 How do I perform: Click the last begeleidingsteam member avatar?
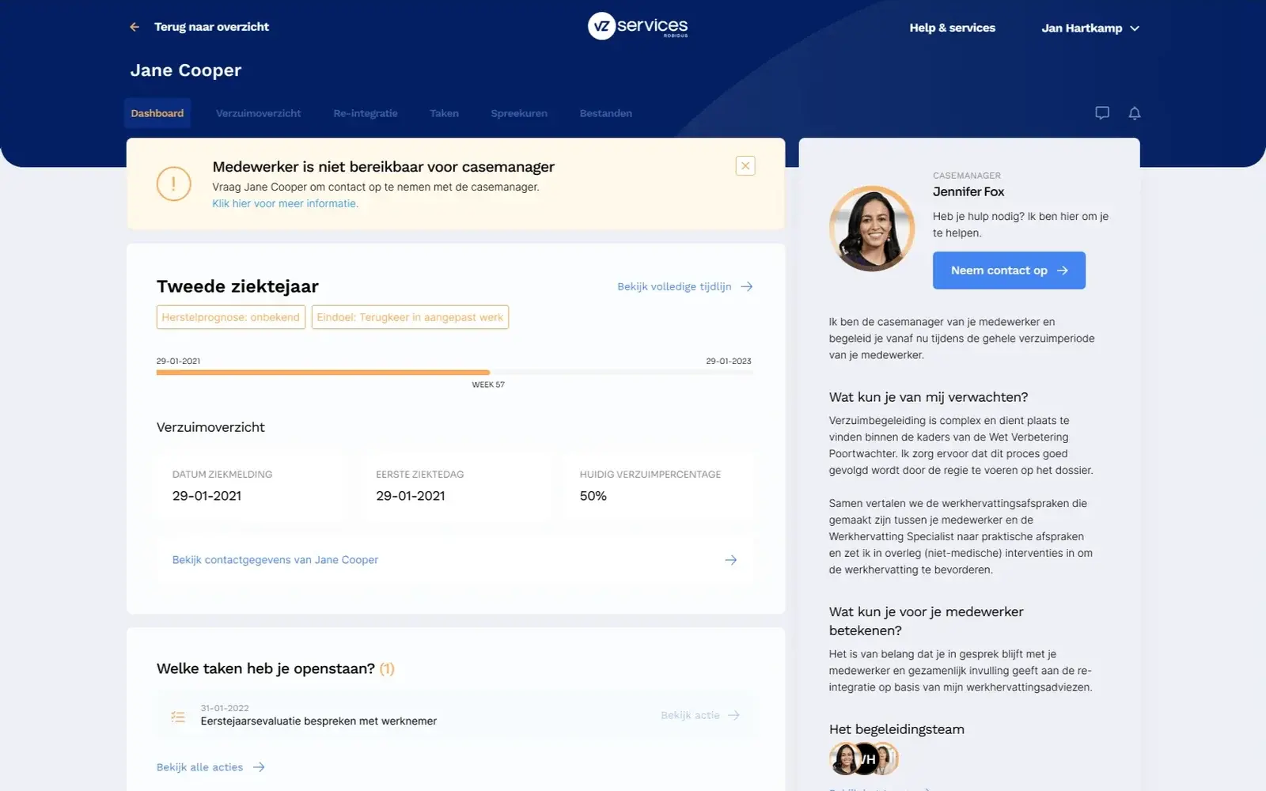point(886,759)
